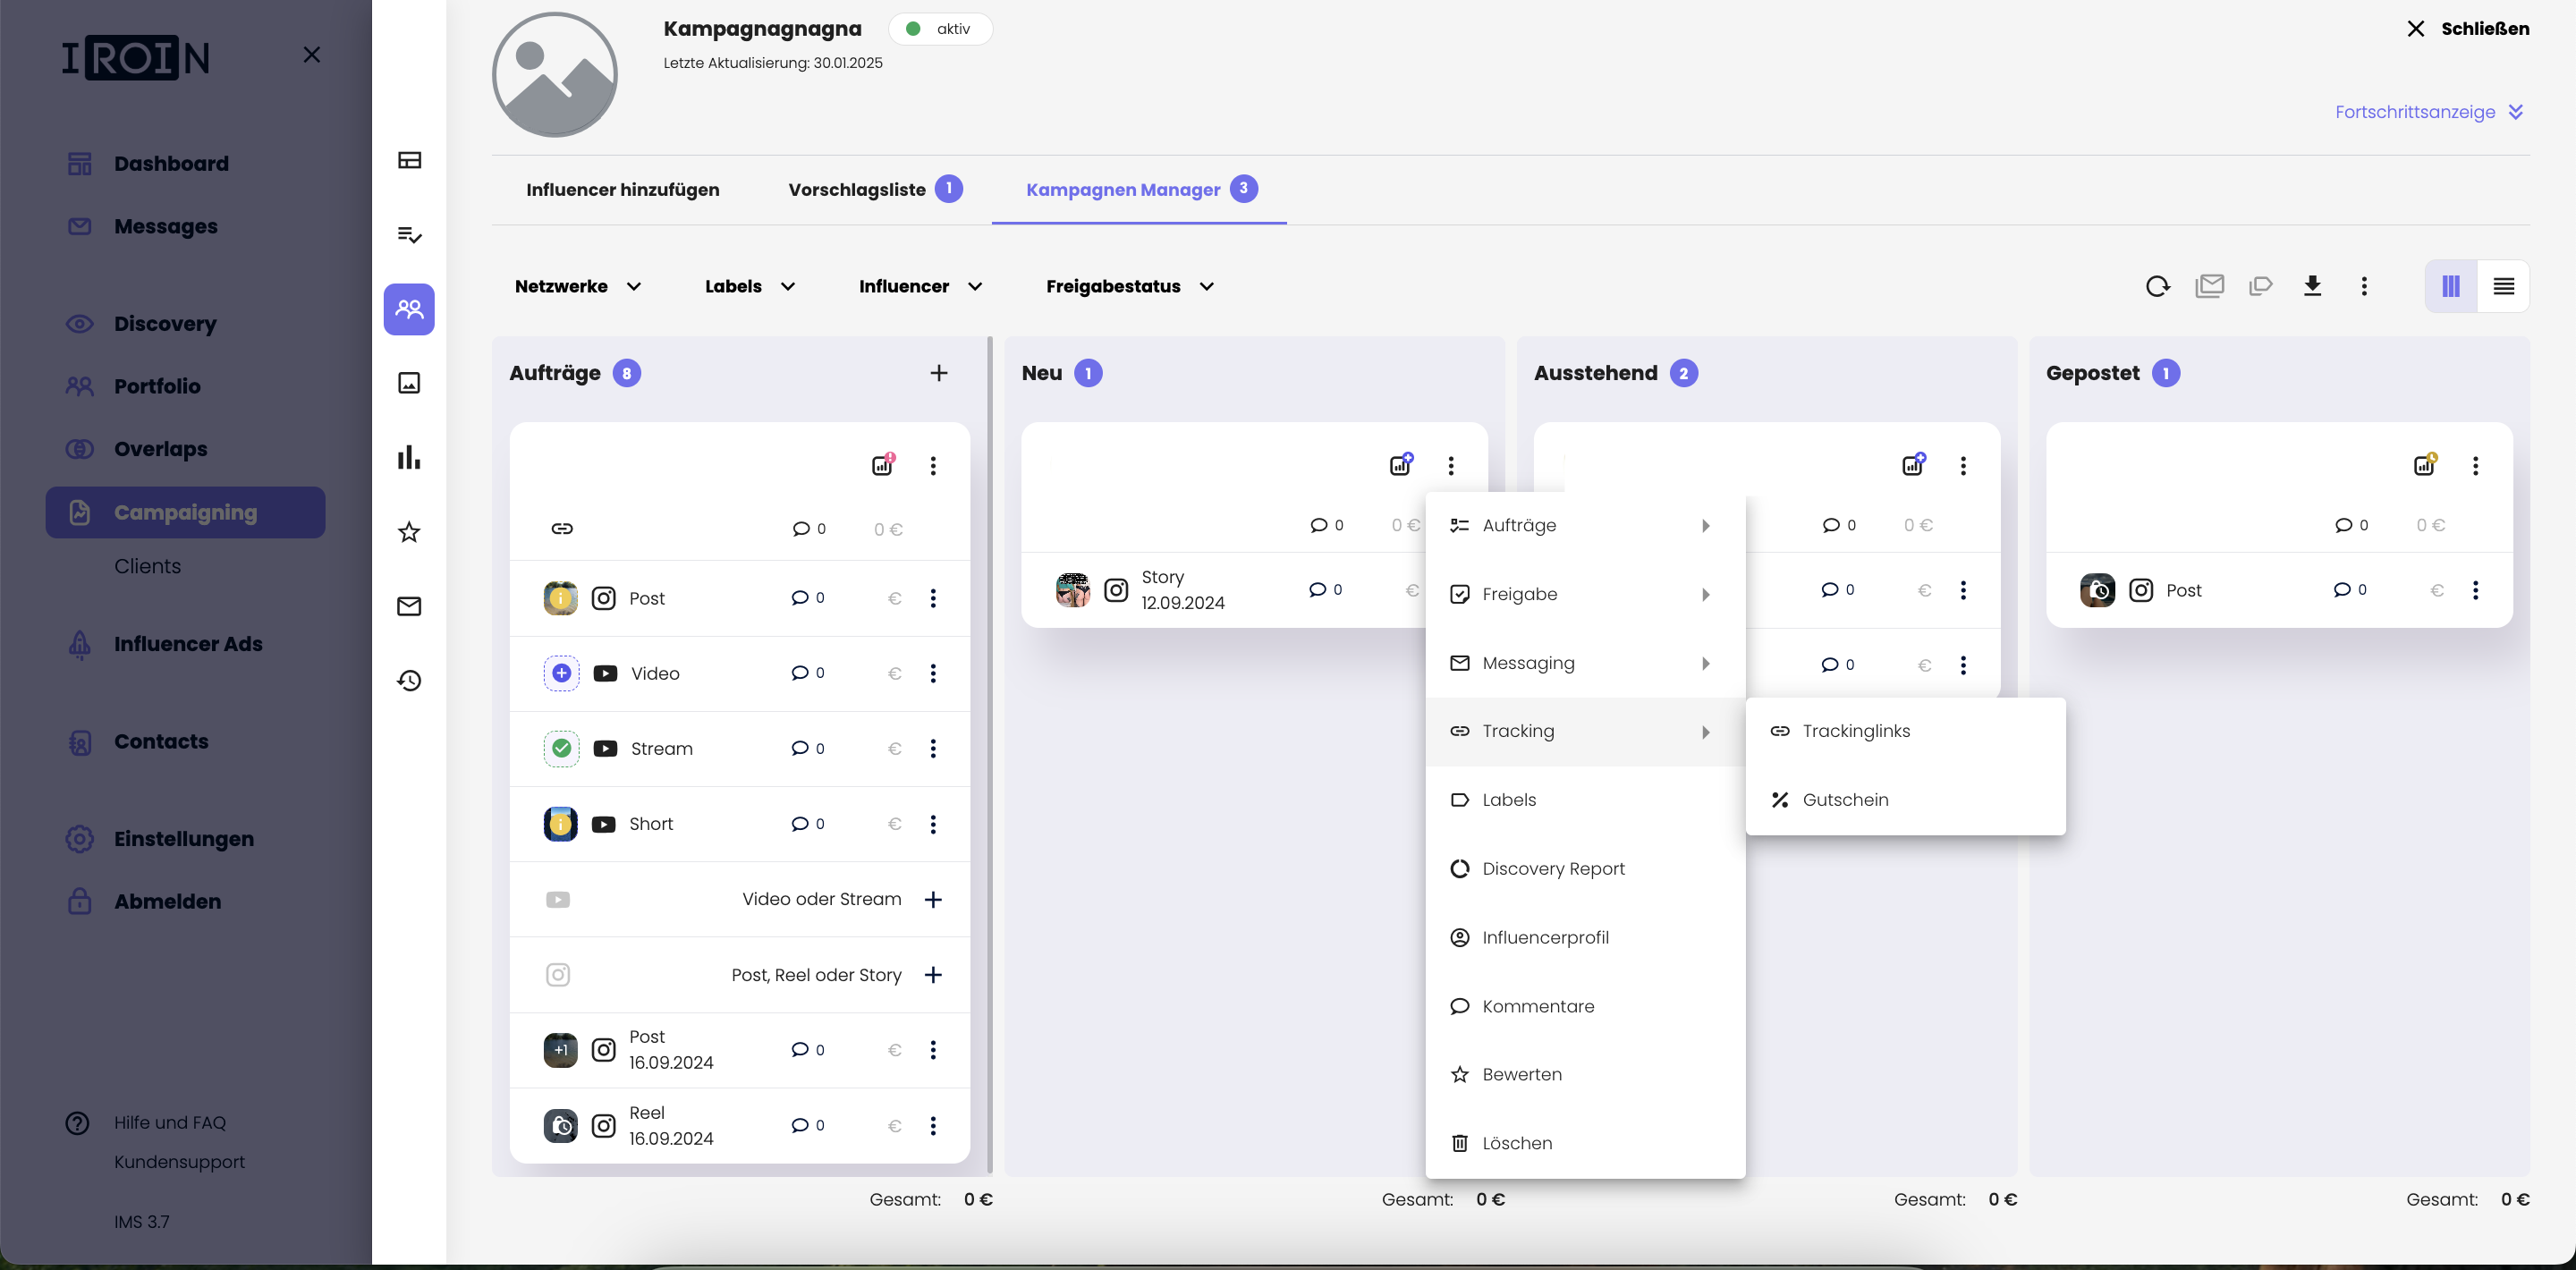Click the download icon in toolbar
The height and width of the screenshot is (1270, 2576).
click(x=2311, y=286)
